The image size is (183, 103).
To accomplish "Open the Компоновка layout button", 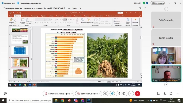I will [x=158, y=3].
